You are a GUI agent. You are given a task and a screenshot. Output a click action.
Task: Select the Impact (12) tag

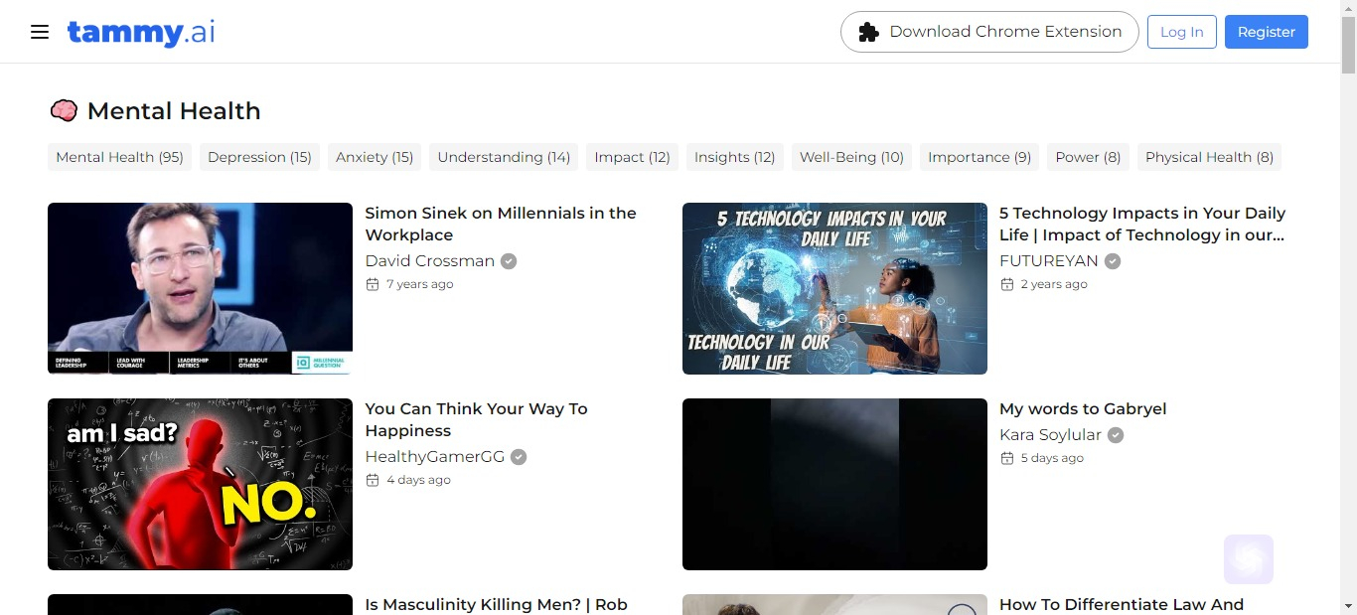(632, 157)
